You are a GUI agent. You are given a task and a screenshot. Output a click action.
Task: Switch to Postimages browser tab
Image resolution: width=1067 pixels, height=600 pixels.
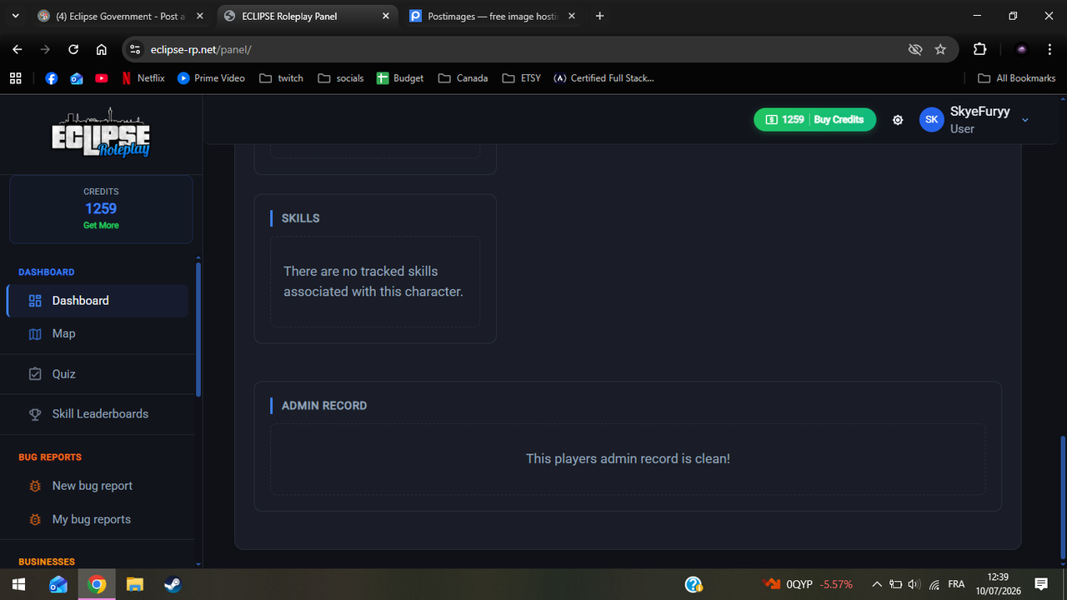point(492,16)
